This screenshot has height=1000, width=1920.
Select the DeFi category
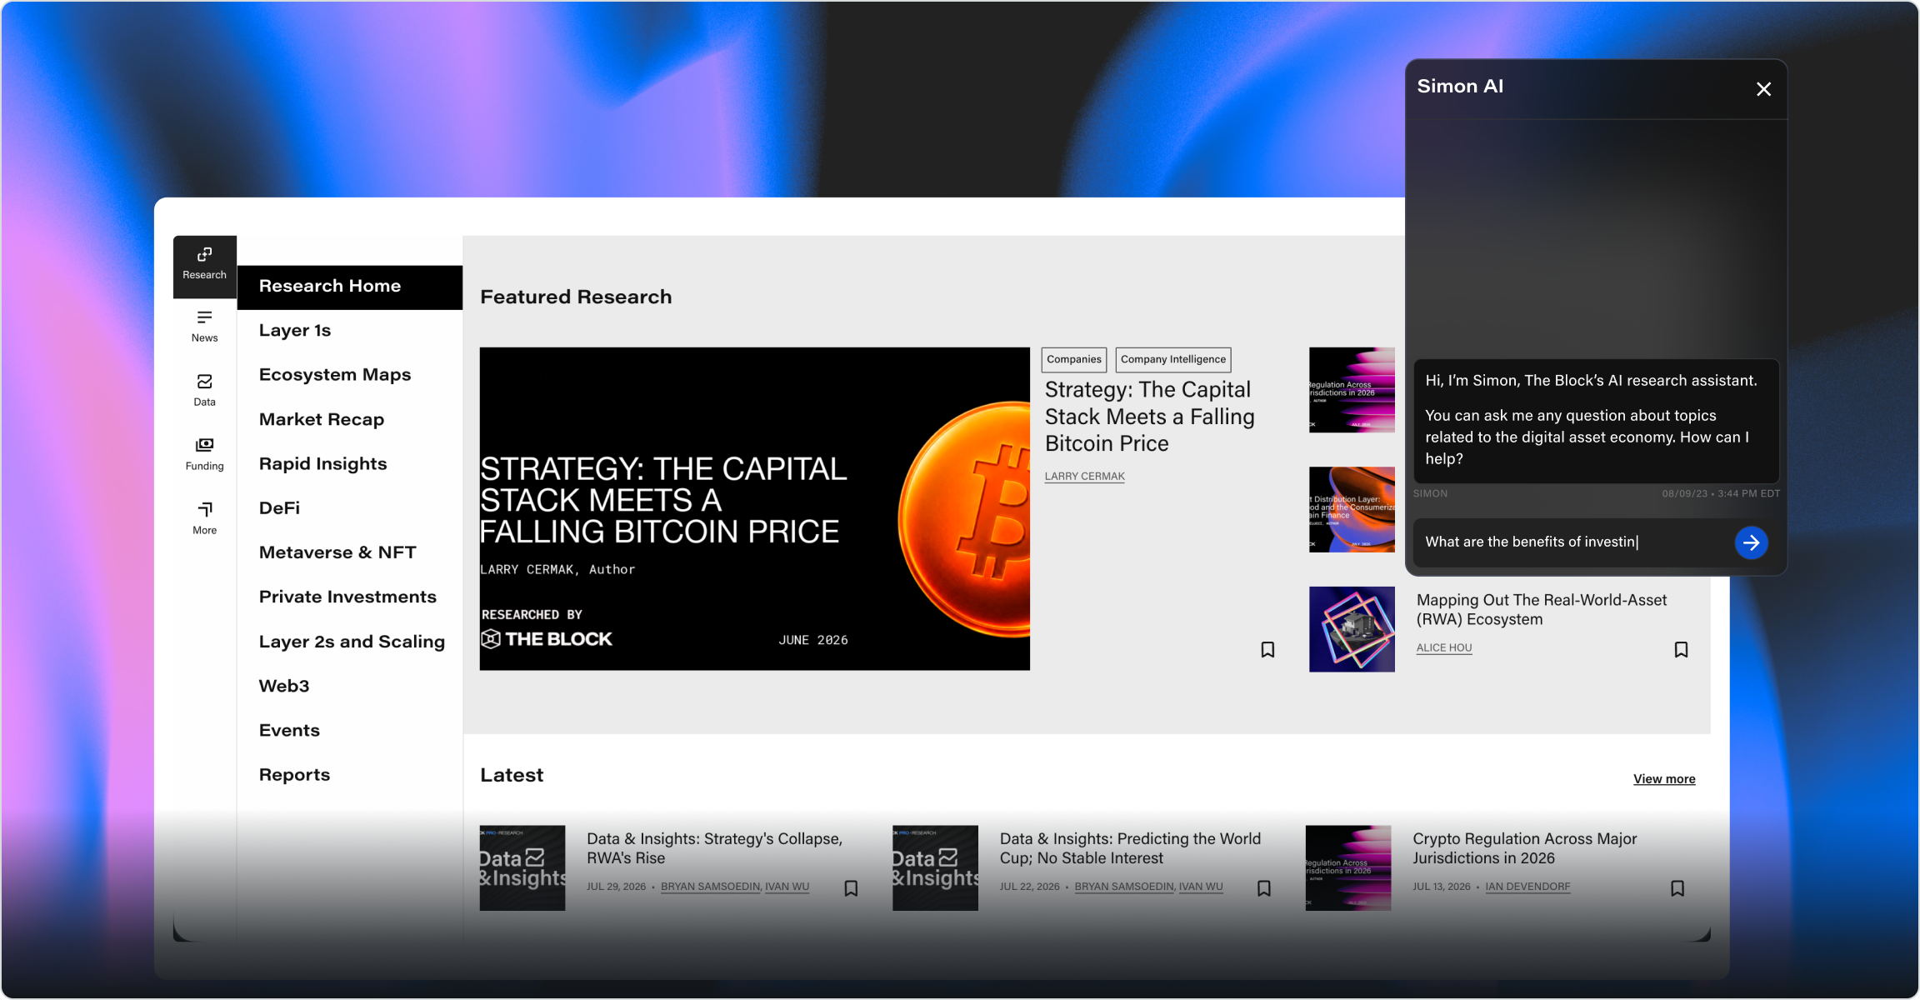(x=279, y=508)
